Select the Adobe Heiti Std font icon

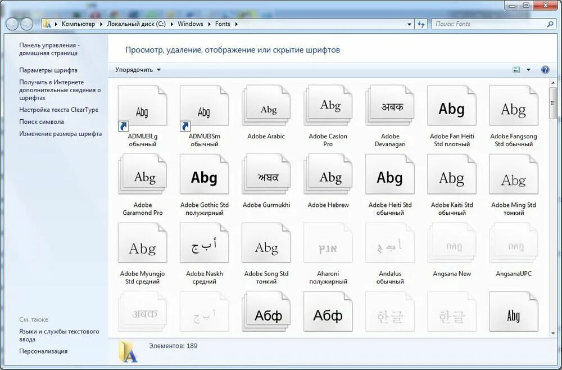click(x=390, y=174)
